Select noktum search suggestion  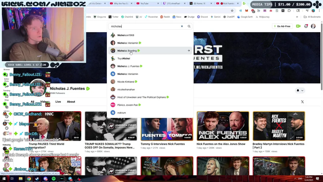(150, 113)
